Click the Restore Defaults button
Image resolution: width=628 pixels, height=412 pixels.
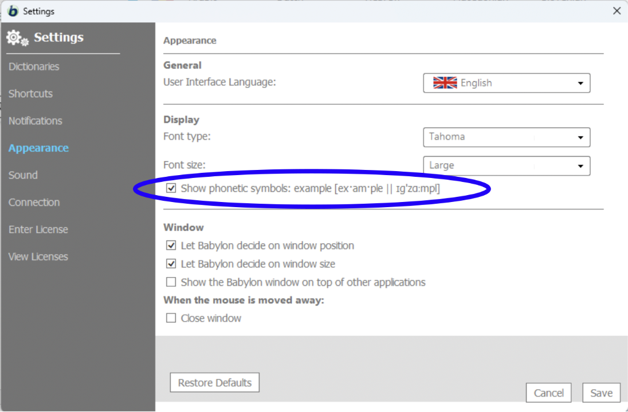(x=215, y=382)
